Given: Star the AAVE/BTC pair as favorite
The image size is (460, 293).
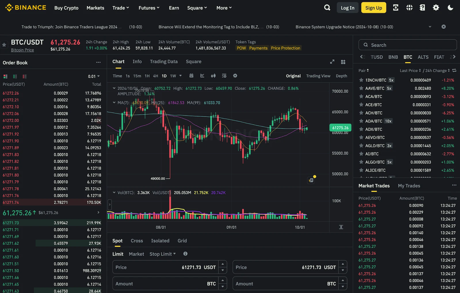Looking at the screenshot, I should pos(361,88).
